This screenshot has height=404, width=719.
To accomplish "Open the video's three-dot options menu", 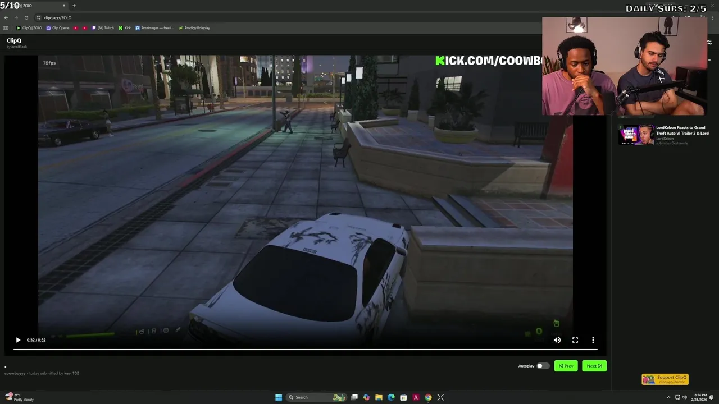I will point(593,340).
